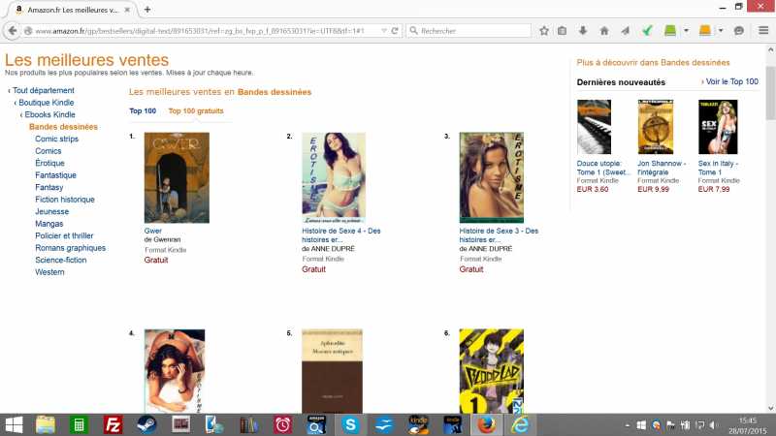Open the Mangas category link

click(49, 224)
